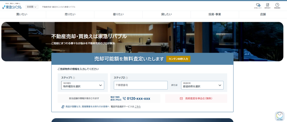Click the ステップ1 check circle icon
Viewport: 287px width, 122px height.
[x=74, y=78]
